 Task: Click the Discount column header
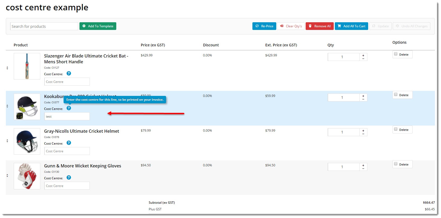pos(211,45)
